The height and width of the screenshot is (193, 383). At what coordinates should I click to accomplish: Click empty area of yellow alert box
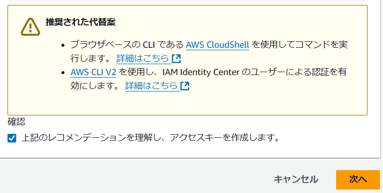(x=269, y=102)
